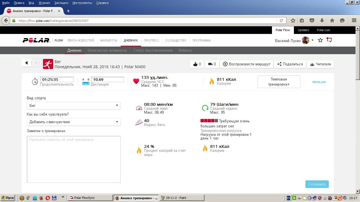
Task: Open user profile menu arrow
Action: (312, 40)
